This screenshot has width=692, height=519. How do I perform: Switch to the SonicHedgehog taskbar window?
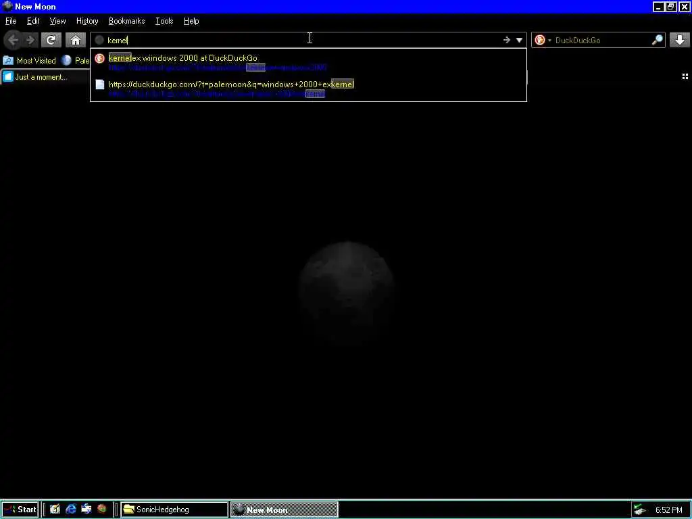tap(174, 510)
